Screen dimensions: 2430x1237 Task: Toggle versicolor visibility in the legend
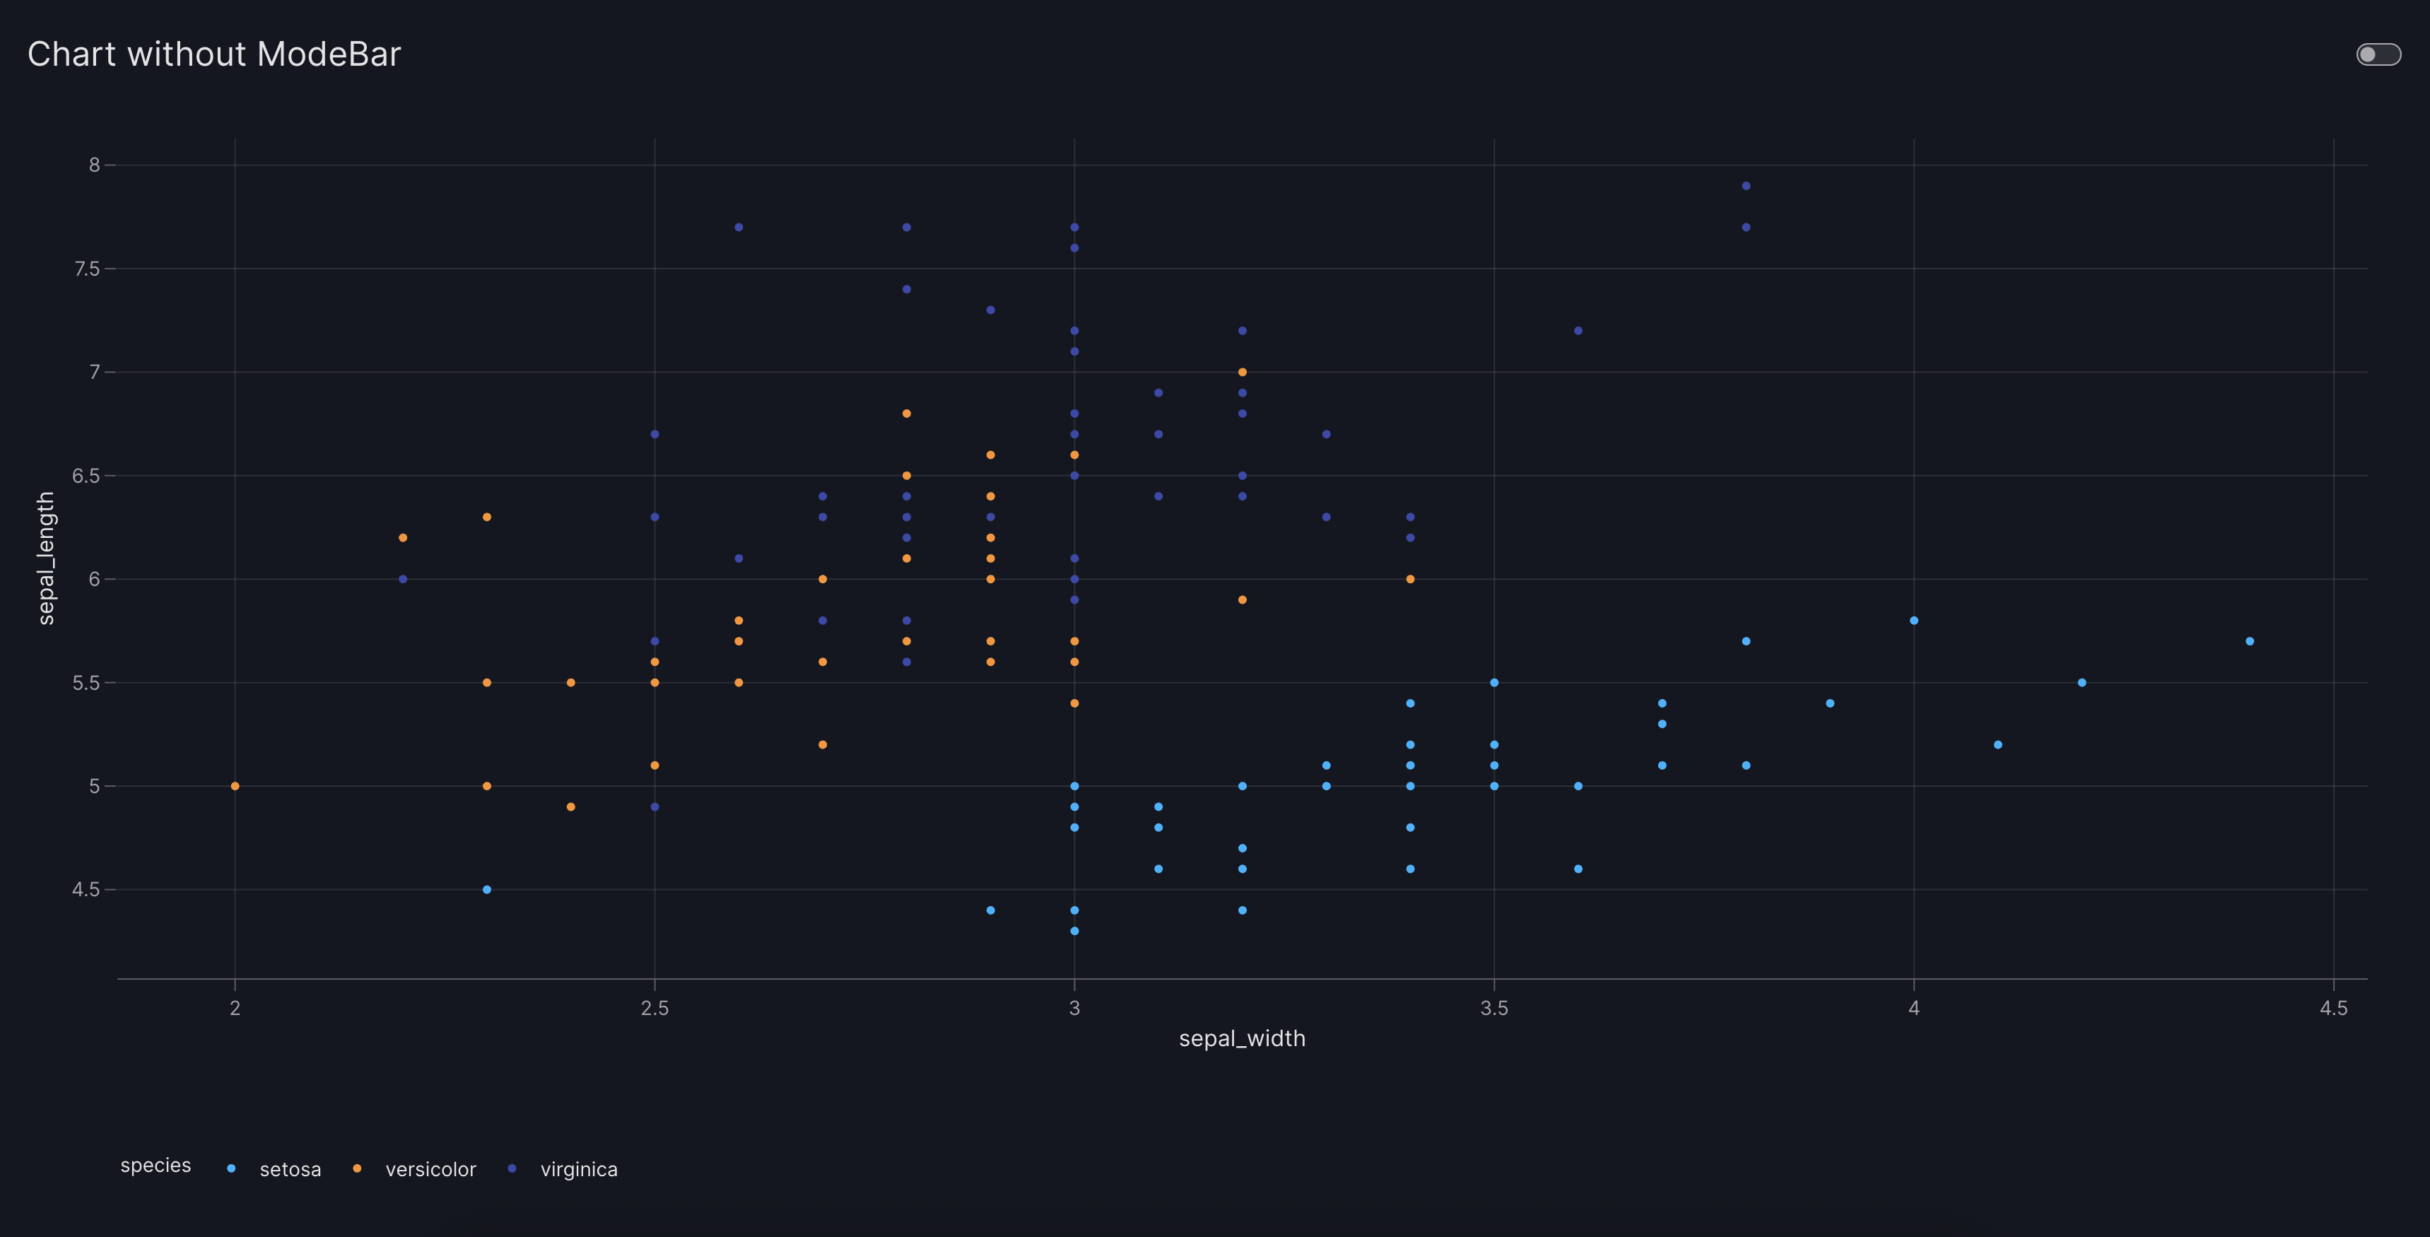point(430,1169)
